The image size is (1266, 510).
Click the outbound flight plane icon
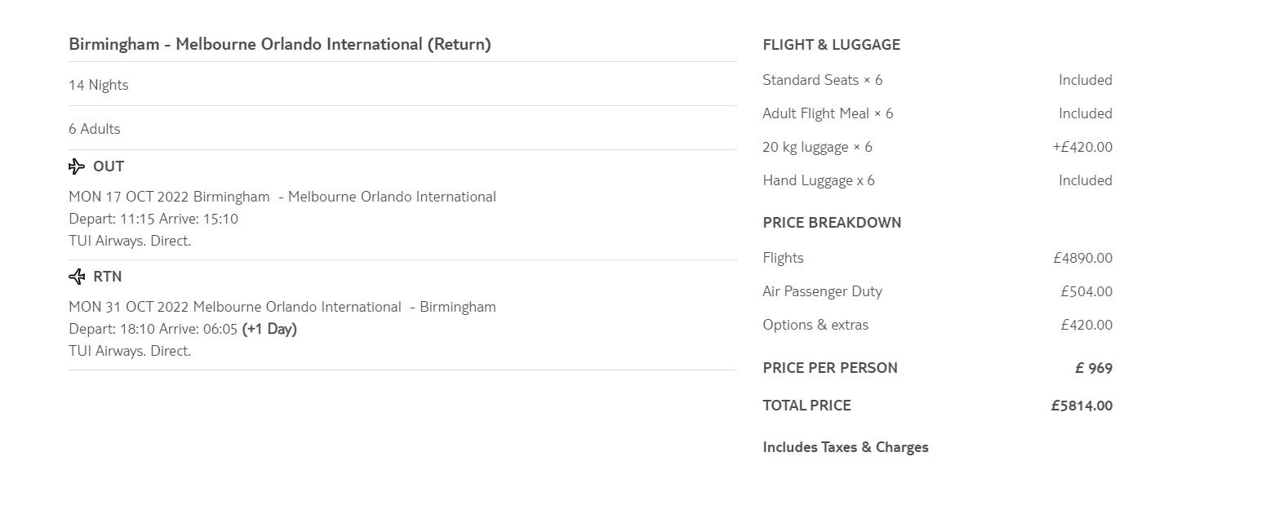pos(77,167)
